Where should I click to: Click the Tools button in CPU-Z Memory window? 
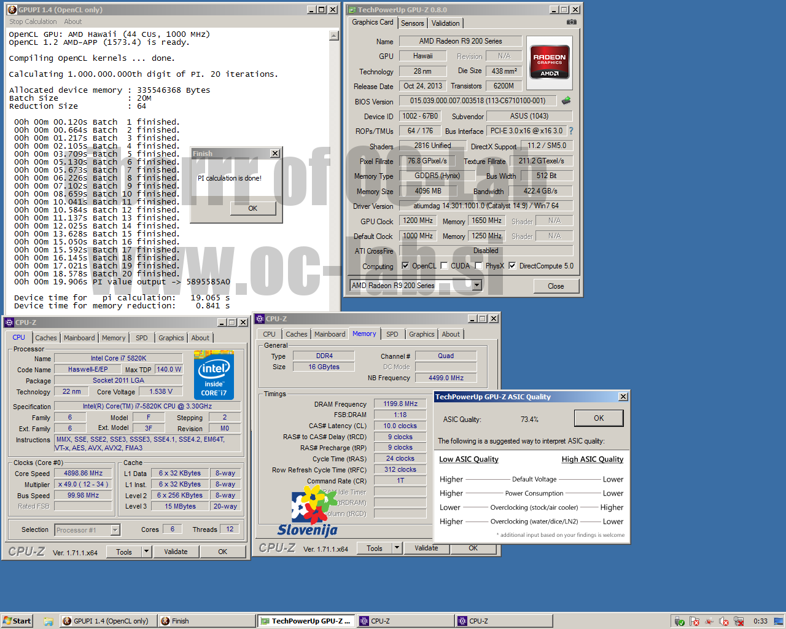[x=375, y=548]
